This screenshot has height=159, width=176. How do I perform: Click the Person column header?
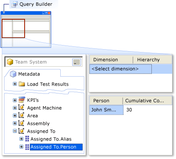pos(106,101)
